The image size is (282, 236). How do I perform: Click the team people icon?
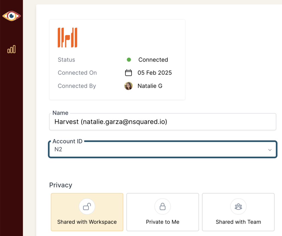238,207
